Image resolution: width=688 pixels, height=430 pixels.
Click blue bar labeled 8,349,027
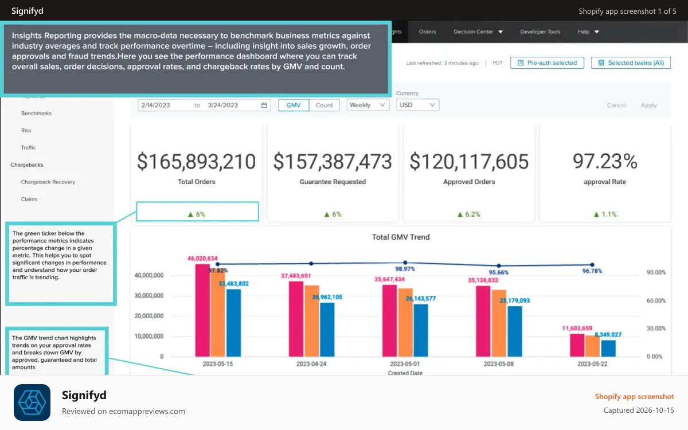pos(608,348)
